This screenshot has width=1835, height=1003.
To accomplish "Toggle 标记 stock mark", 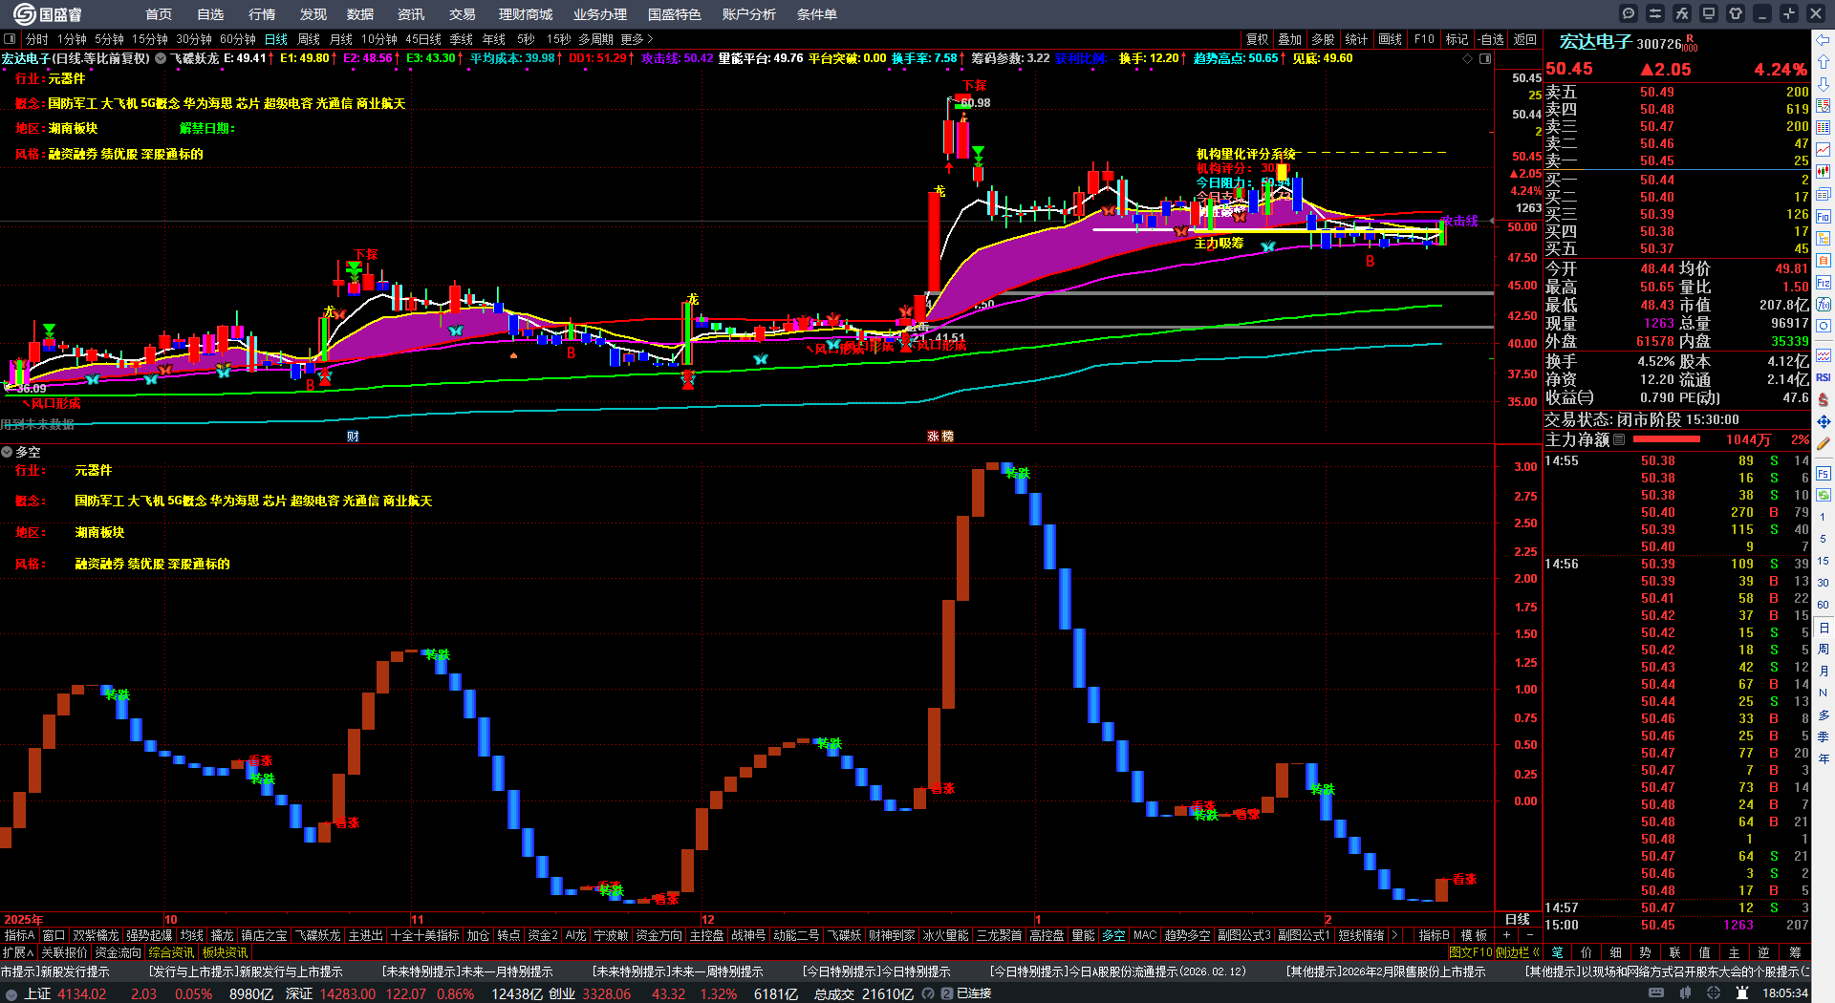I will pyautogui.click(x=1457, y=39).
